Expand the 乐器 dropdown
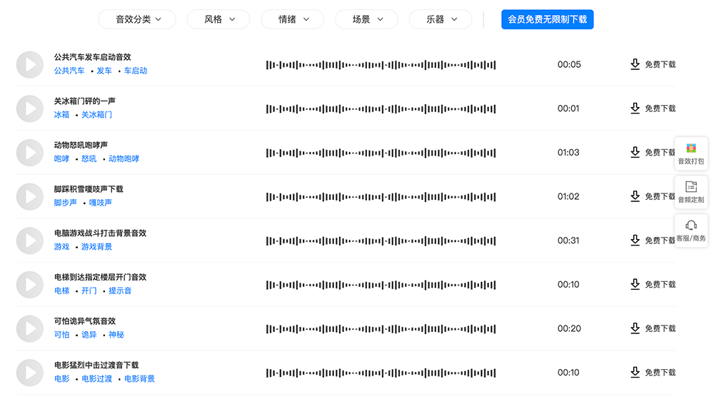This screenshot has width=714, height=399. [441, 19]
